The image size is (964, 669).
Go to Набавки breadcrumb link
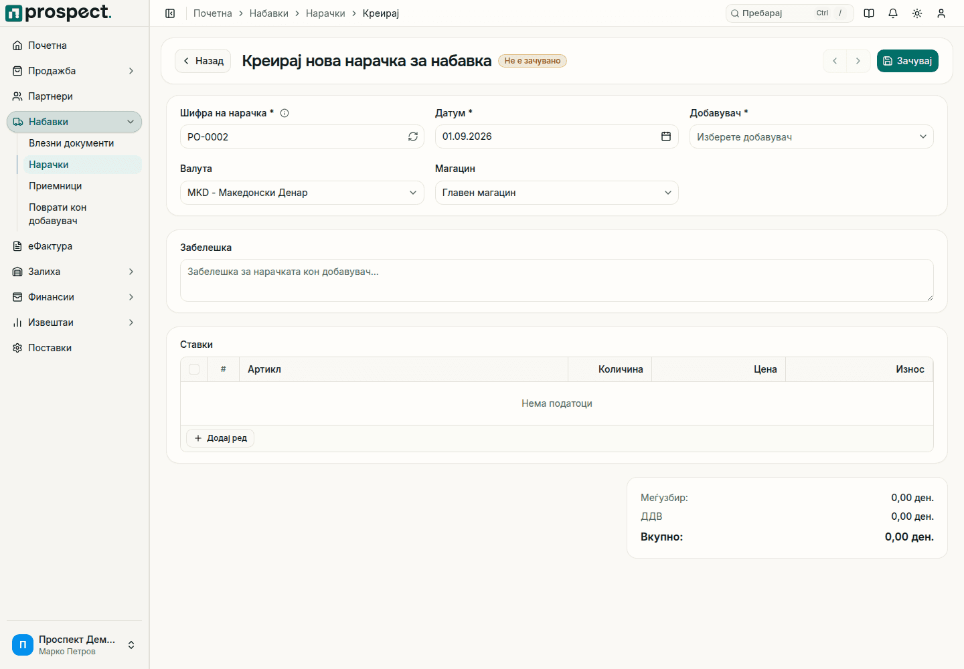tap(269, 13)
